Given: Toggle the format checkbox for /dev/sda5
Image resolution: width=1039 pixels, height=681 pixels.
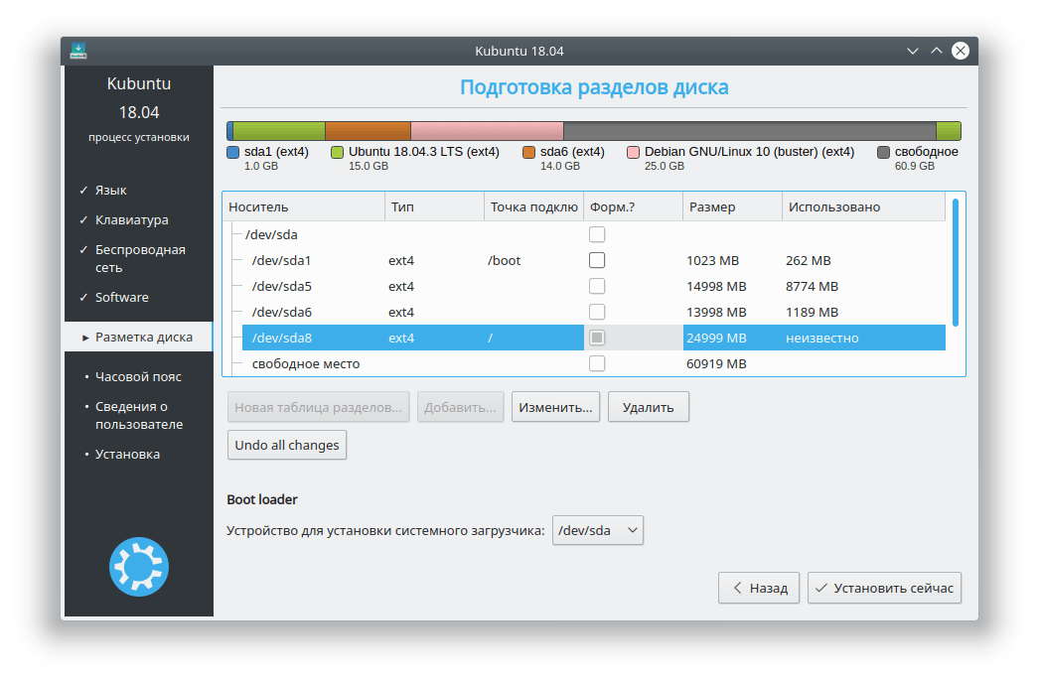Looking at the screenshot, I should coord(597,286).
